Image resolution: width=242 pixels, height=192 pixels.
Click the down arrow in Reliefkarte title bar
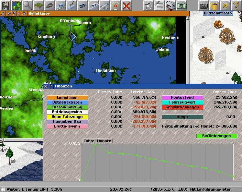(8, 14)
